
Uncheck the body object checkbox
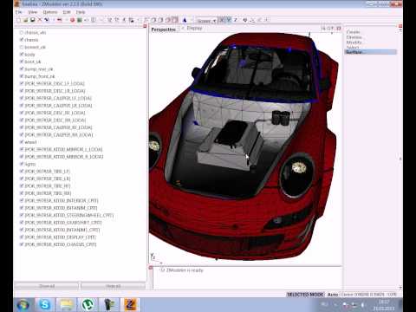[22, 55]
